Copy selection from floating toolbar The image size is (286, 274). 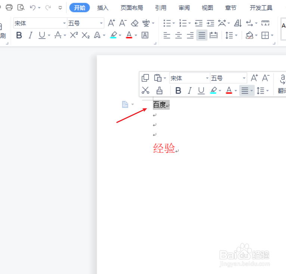pos(145,78)
